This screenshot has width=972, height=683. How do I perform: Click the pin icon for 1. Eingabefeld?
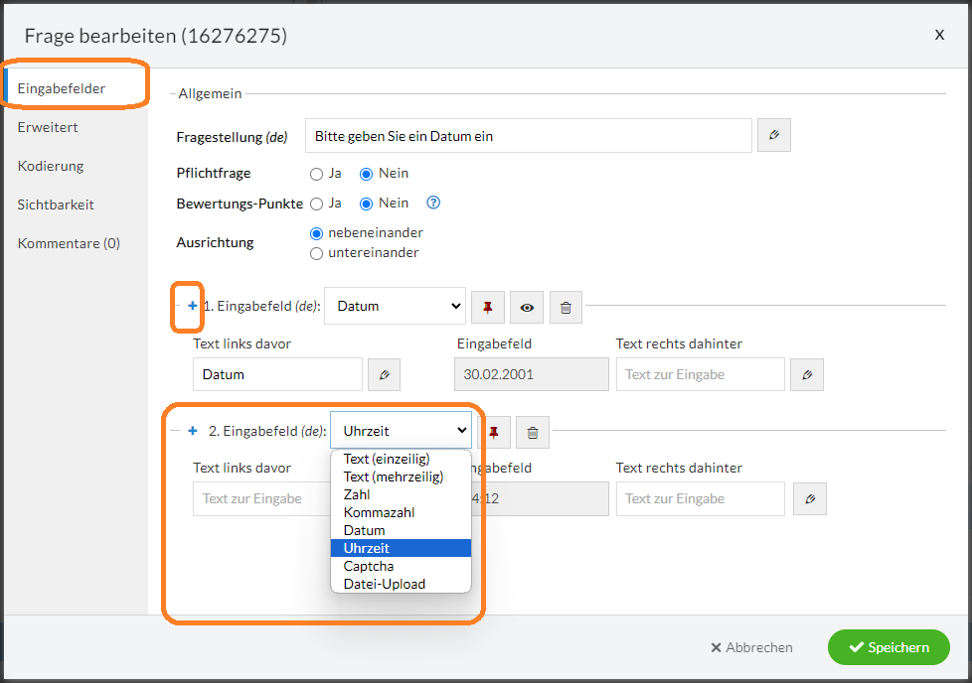(x=488, y=308)
